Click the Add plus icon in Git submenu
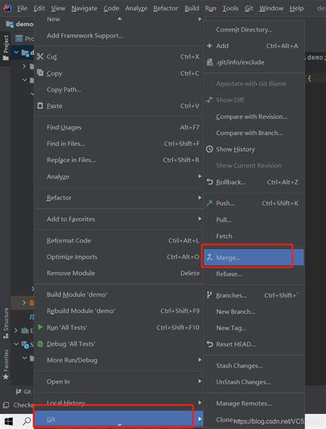Image resolution: width=326 pixels, height=429 pixels. (209, 45)
